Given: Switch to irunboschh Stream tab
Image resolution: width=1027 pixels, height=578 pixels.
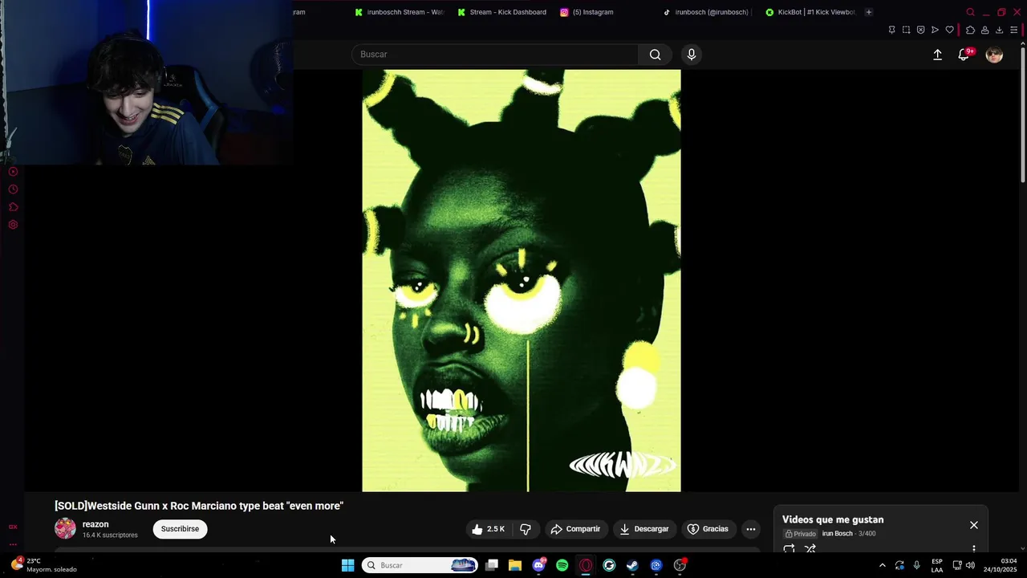Looking at the screenshot, I should click(x=400, y=12).
